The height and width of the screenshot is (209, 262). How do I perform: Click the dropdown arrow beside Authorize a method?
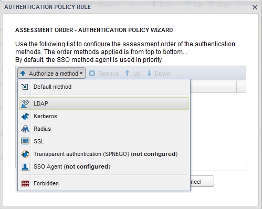pos(81,74)
